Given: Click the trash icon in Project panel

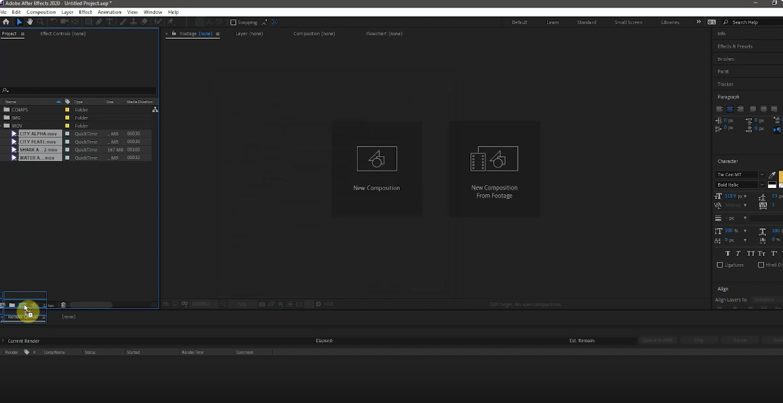Looking at the screenshot, I should click(x=64, y=305).
